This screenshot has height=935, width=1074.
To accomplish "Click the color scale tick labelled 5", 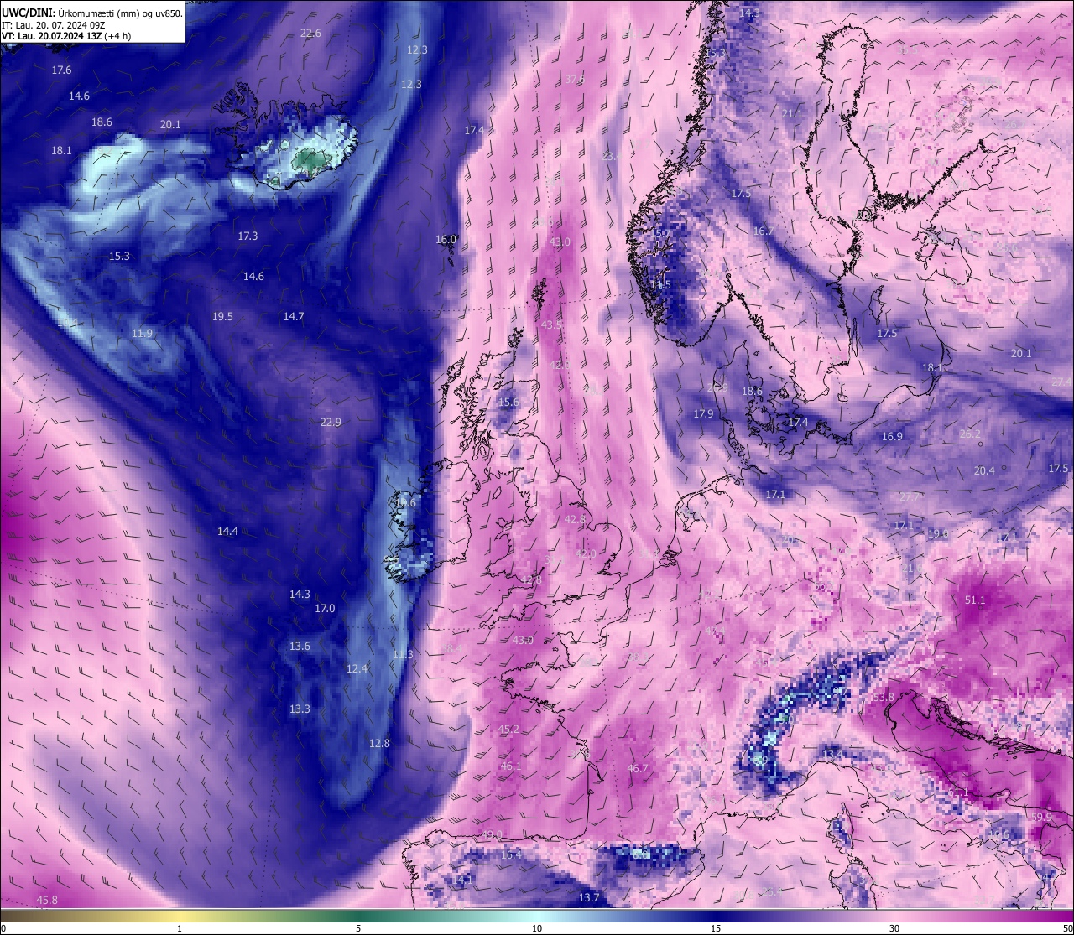I will click(358, 928).
